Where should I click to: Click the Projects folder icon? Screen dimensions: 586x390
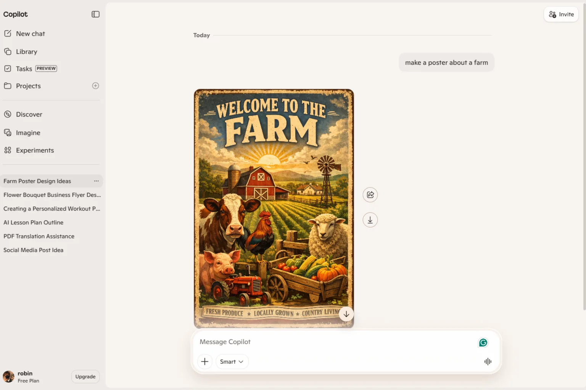pos(8,86)
